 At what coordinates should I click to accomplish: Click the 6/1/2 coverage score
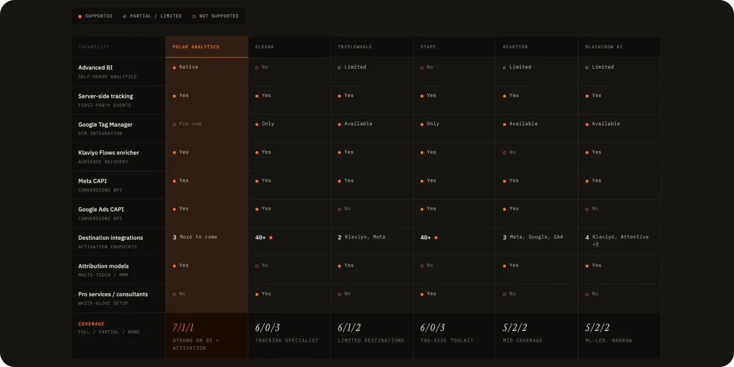(349, 327)
